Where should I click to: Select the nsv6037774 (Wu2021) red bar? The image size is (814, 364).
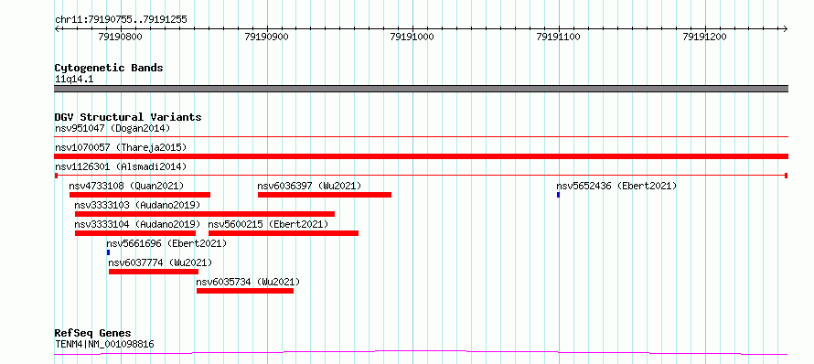point(154,272)
